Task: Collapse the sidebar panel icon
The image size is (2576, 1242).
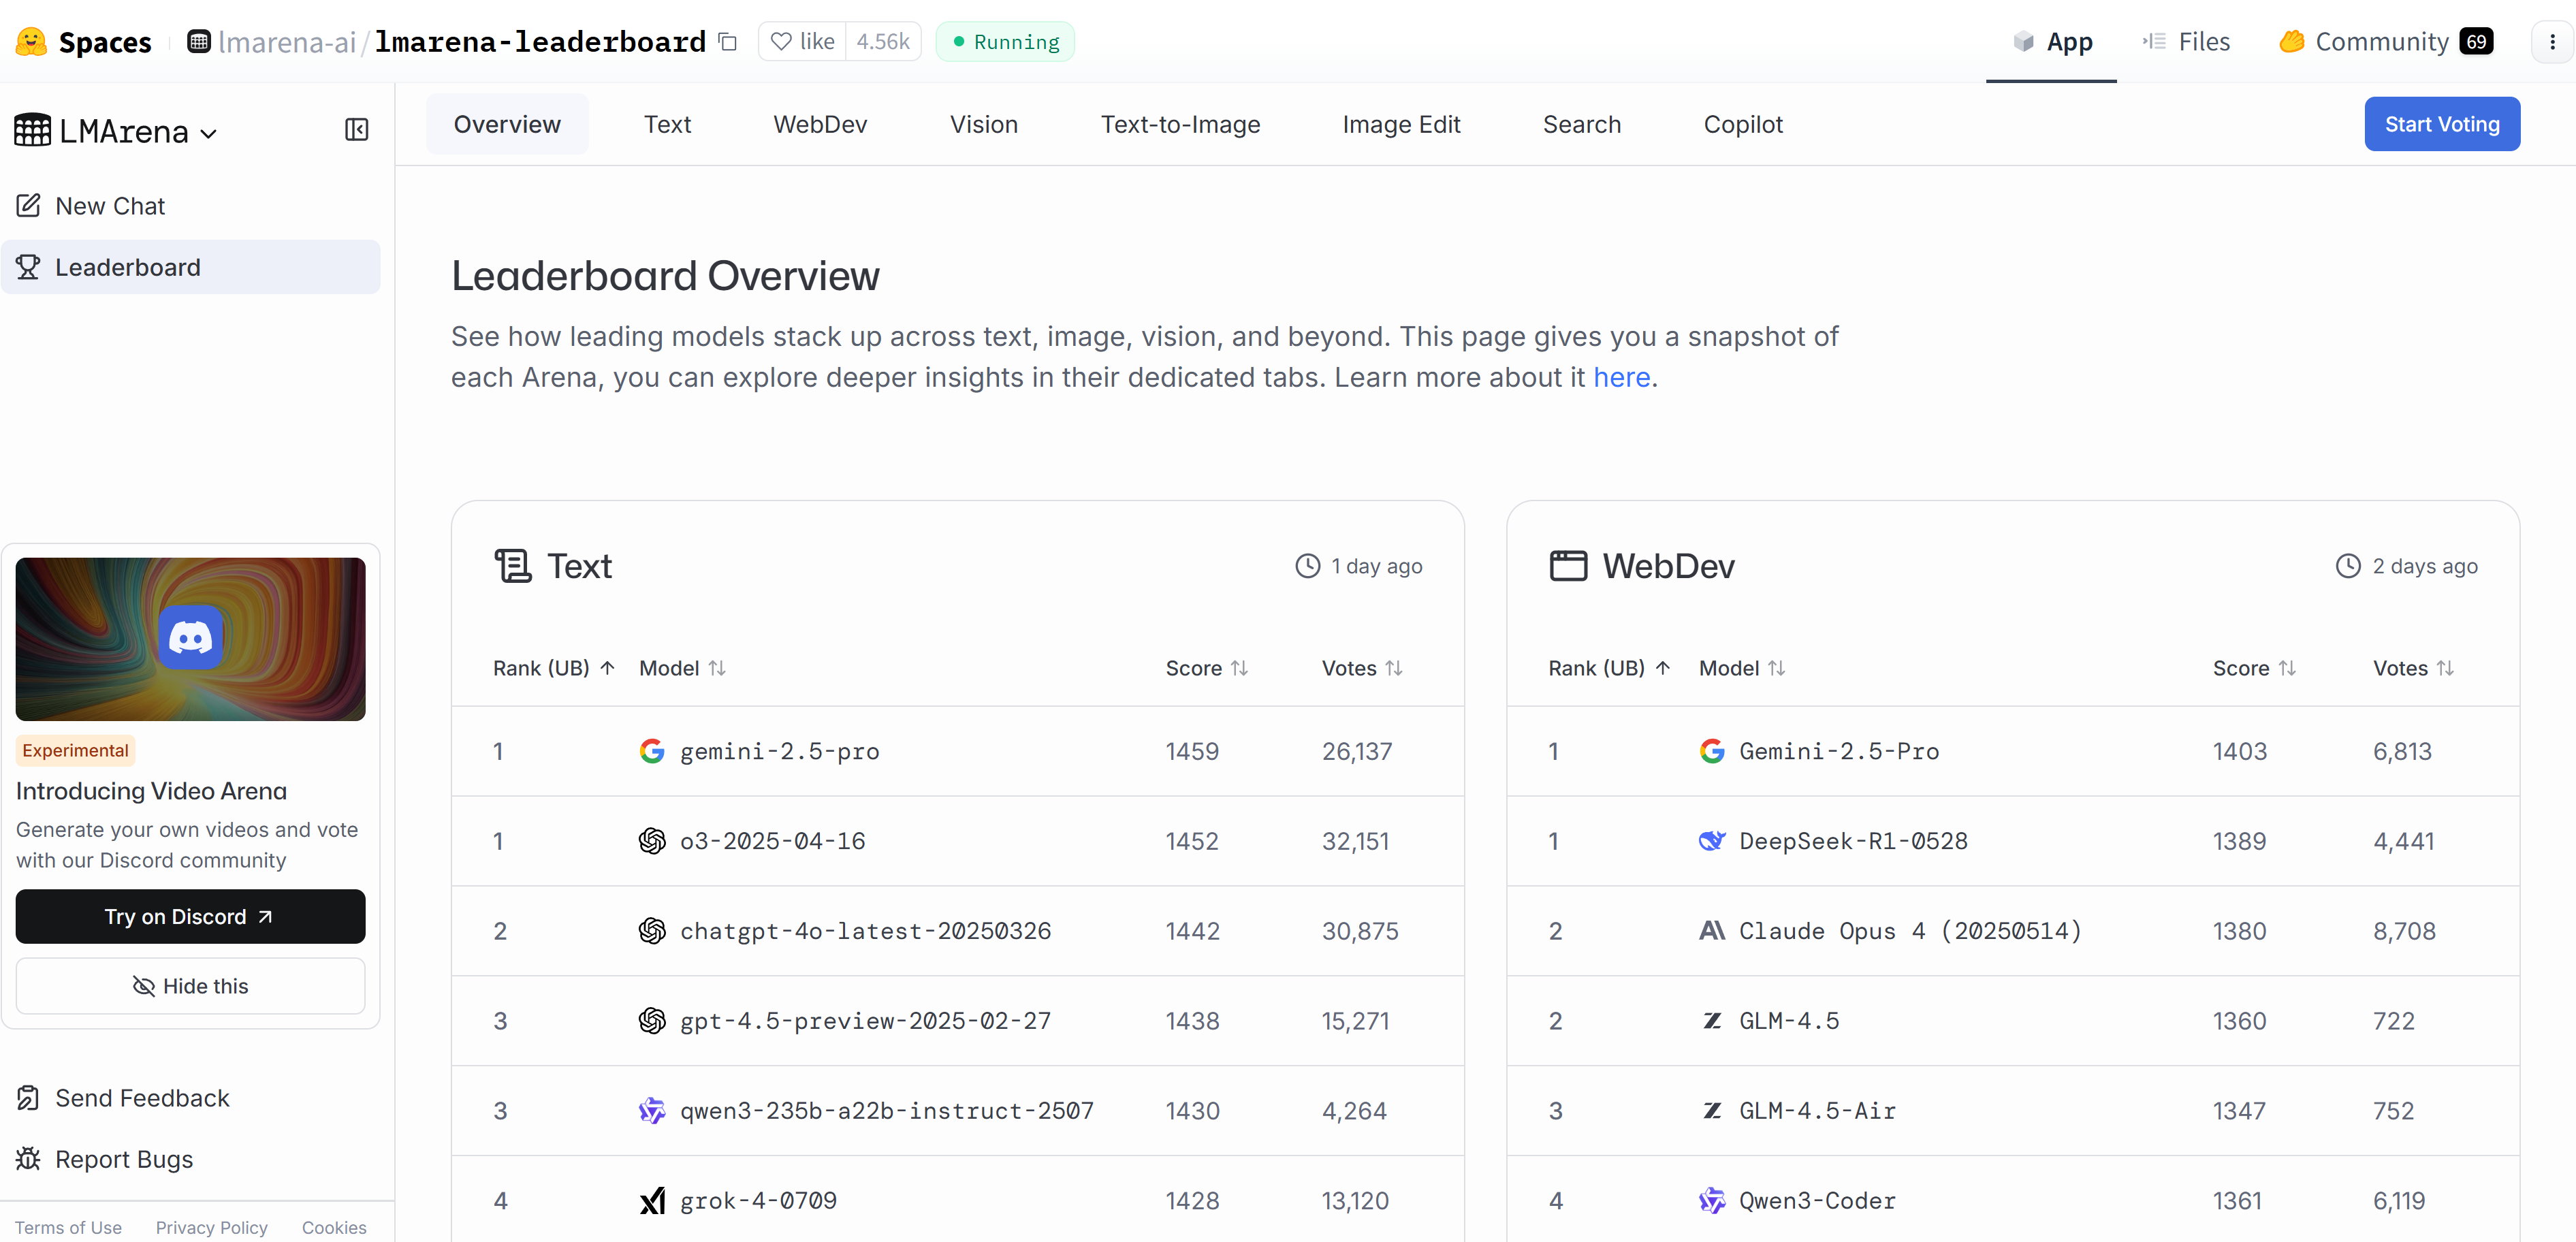Action: (356, 130)
